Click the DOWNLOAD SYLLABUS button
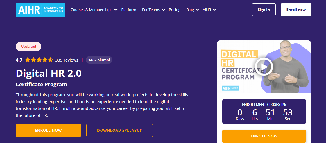The image size is (326, 143). pos(119,130)
